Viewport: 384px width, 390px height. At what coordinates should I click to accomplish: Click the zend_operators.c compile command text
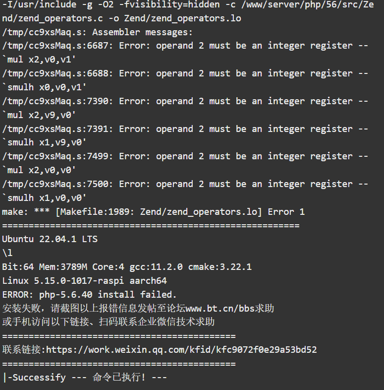[x=188, y=11]
